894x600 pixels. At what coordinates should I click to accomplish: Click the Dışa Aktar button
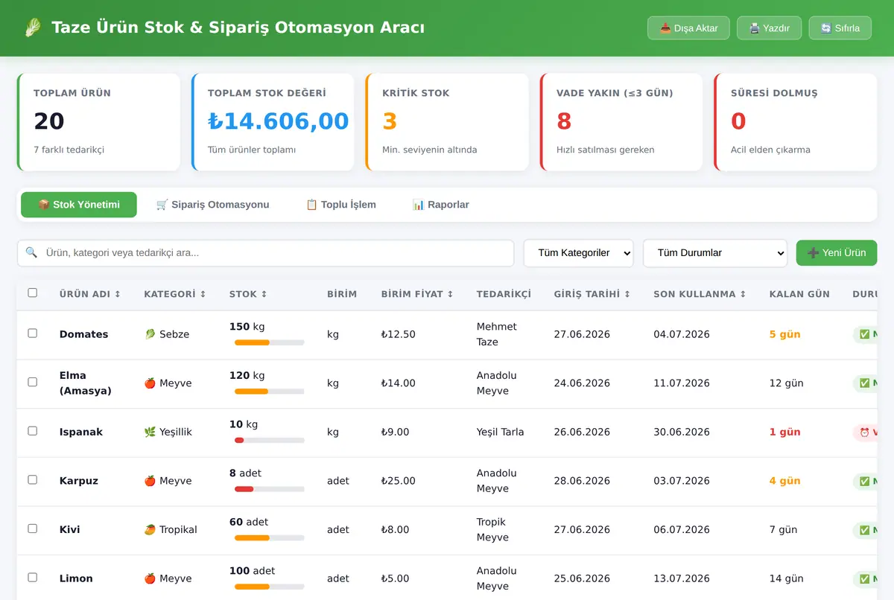coord(688,28)
